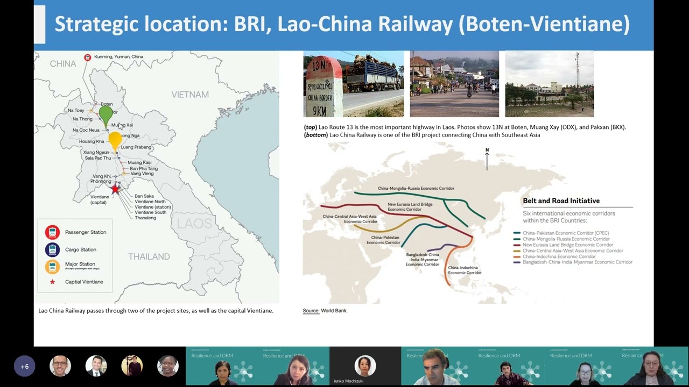Click the orange Major Station legend icon
This screenshot has width=689, height=387.
click(52, 266)
